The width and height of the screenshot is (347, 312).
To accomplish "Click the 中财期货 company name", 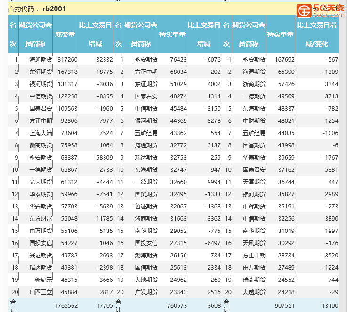I will [254, 121].
